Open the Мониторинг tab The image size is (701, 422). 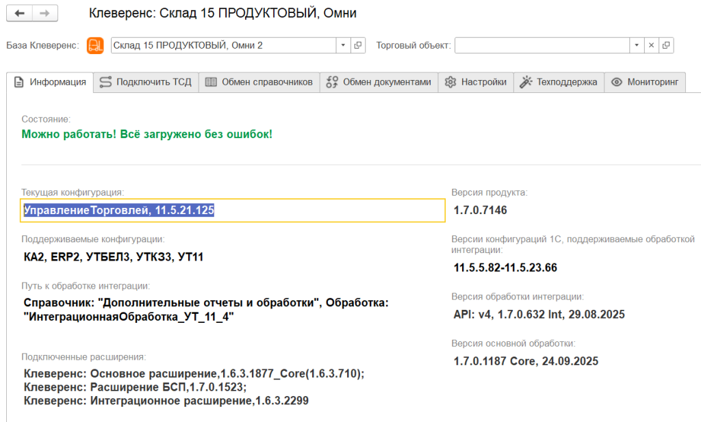(644, 82)
